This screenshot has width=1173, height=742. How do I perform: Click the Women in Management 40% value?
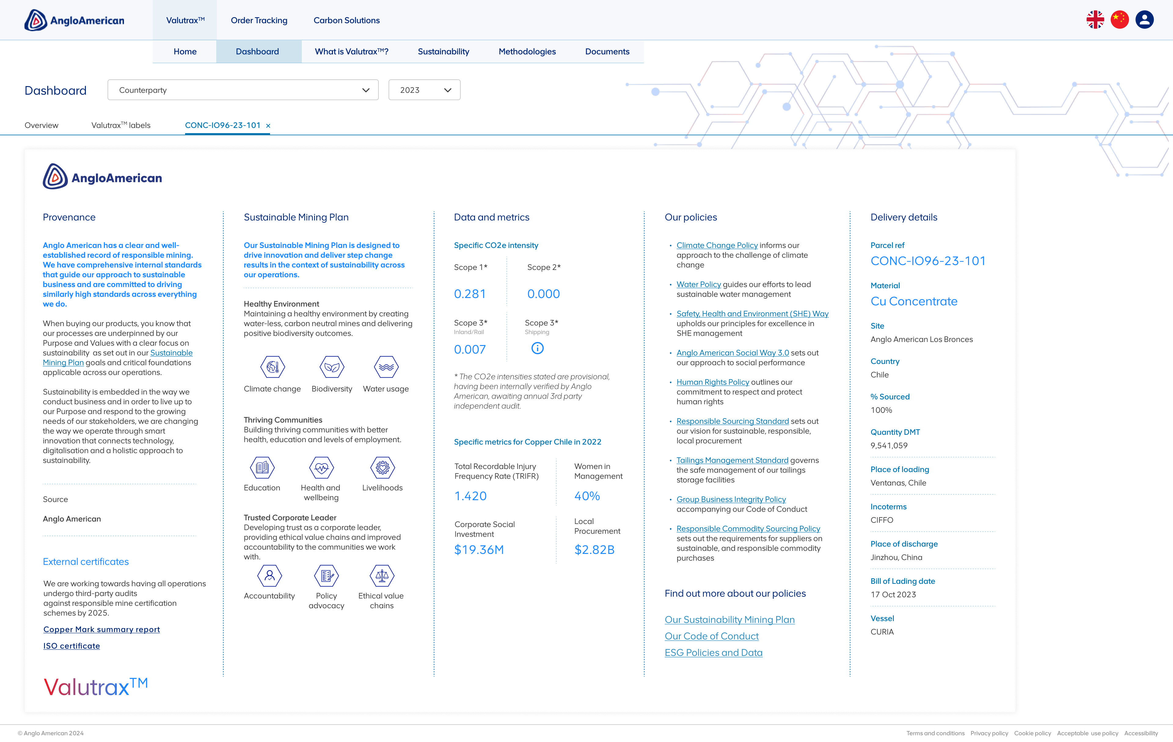click(x=587, y=496)
